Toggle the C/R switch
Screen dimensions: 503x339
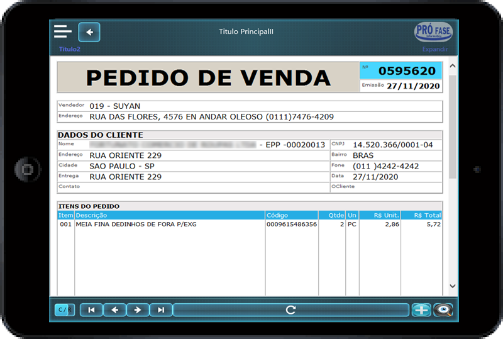coord(65,310)
